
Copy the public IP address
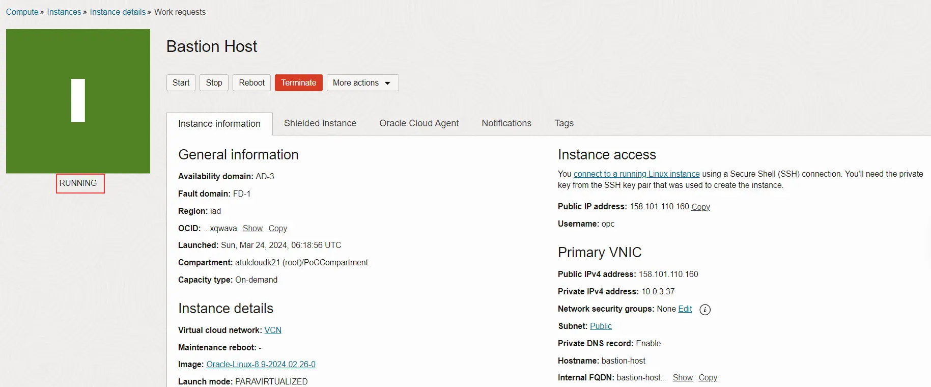700,207
